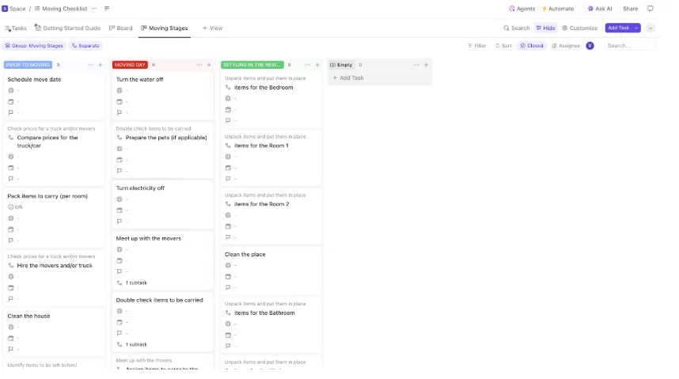Open the Sort options
This screenshot has height=379, width=679.
[x=503, y=46]
